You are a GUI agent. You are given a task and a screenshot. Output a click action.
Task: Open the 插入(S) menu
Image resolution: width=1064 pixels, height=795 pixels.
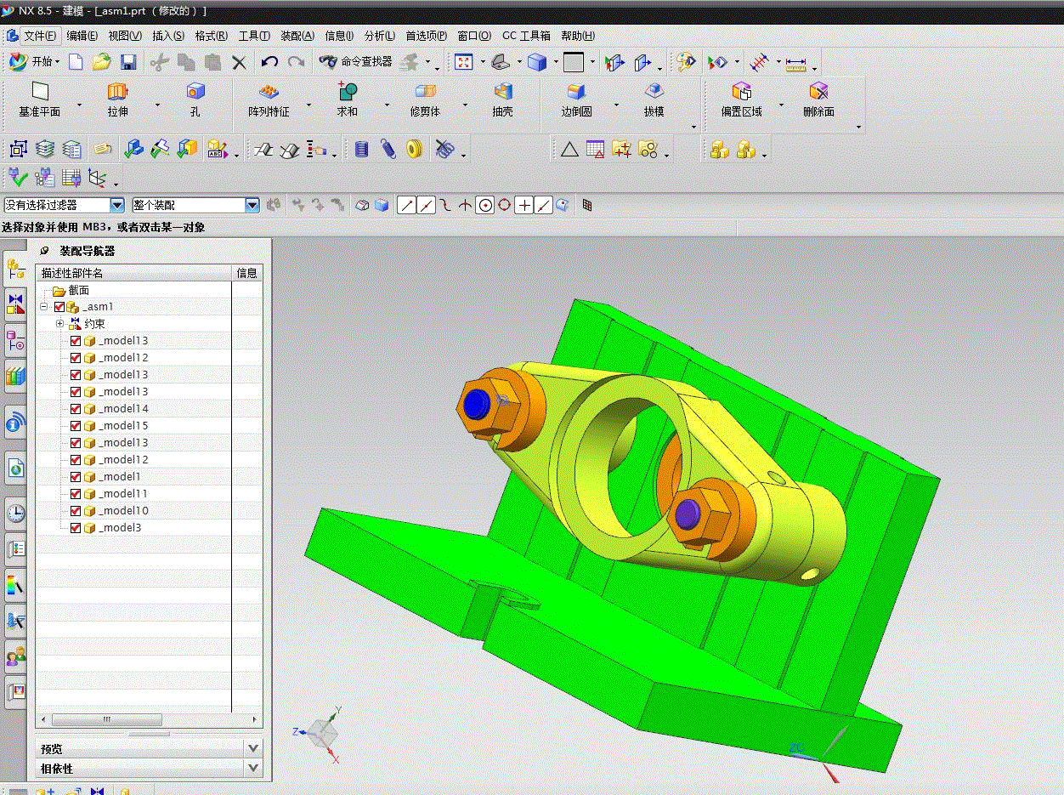168,36
